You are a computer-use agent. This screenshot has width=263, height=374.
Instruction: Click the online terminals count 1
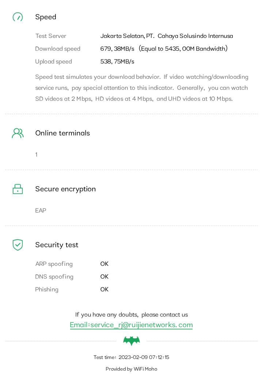pos(36,154)
